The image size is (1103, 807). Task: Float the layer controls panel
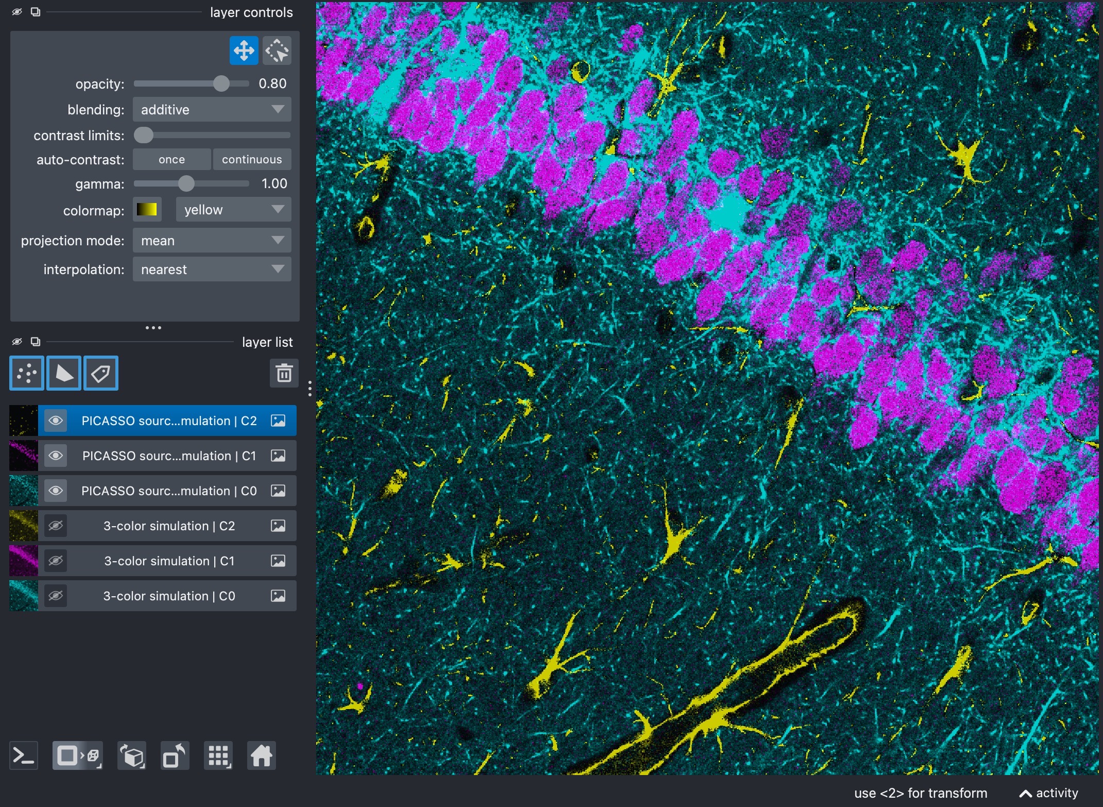36,12
